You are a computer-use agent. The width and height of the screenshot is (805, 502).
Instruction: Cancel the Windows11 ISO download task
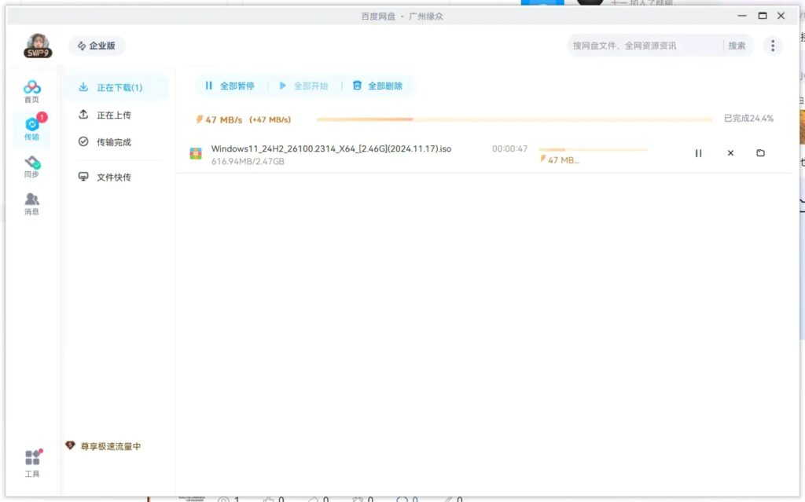[x=730, y=153]
